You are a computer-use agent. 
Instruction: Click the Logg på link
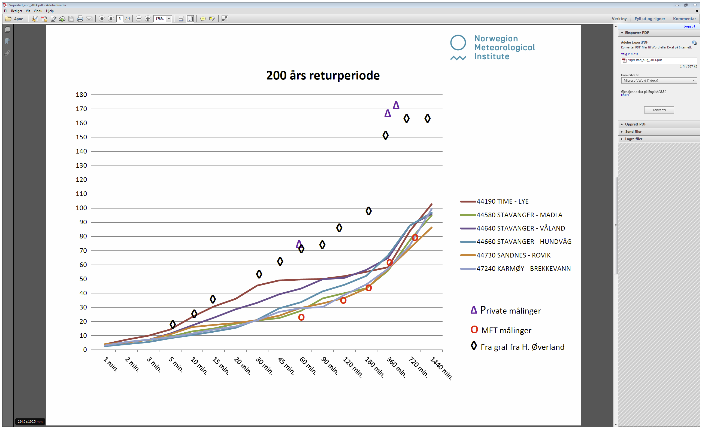(689, 26)
